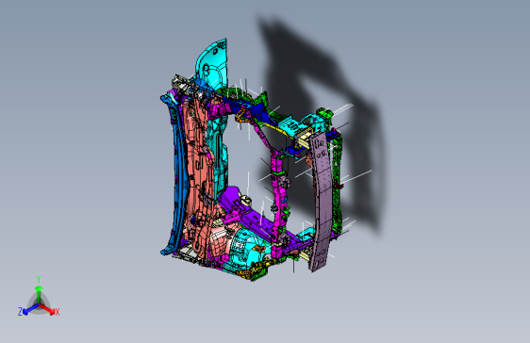This screenshot has width=530, height=343.
Task: Select the mauve perforated vertical beam
Action: [x=321, y=201]
